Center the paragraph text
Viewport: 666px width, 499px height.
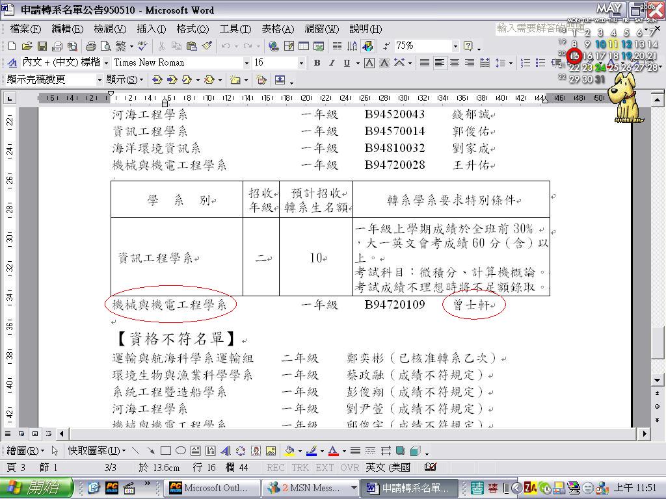click(455, 63)
